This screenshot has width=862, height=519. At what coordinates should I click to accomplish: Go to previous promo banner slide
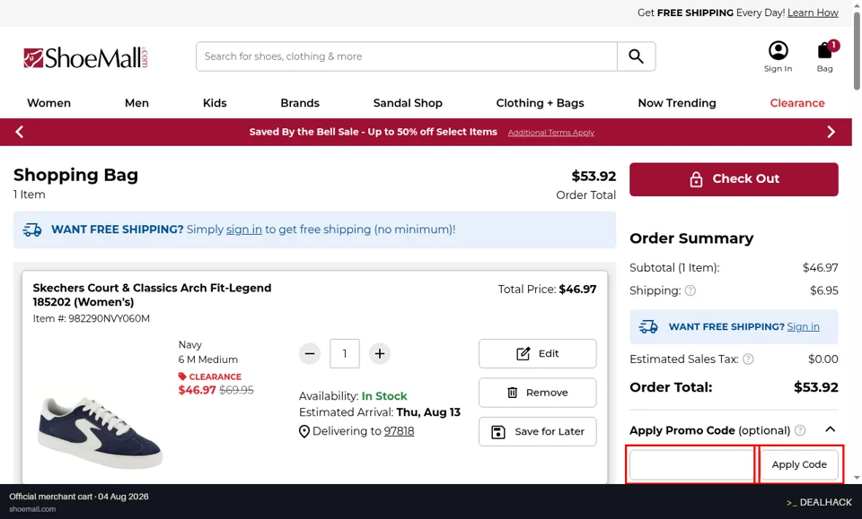coord(19,132)
